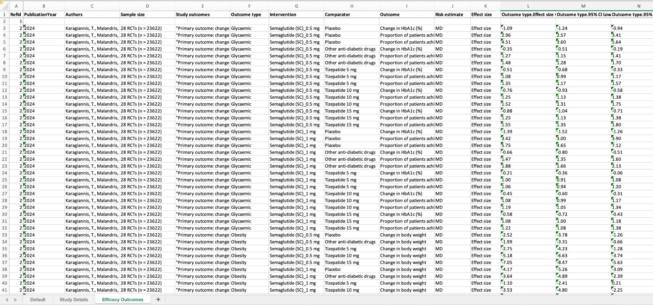The width and height of the screenshot is (653, 305).
Task: Click row header number 18
Action: tap(4, 131)
